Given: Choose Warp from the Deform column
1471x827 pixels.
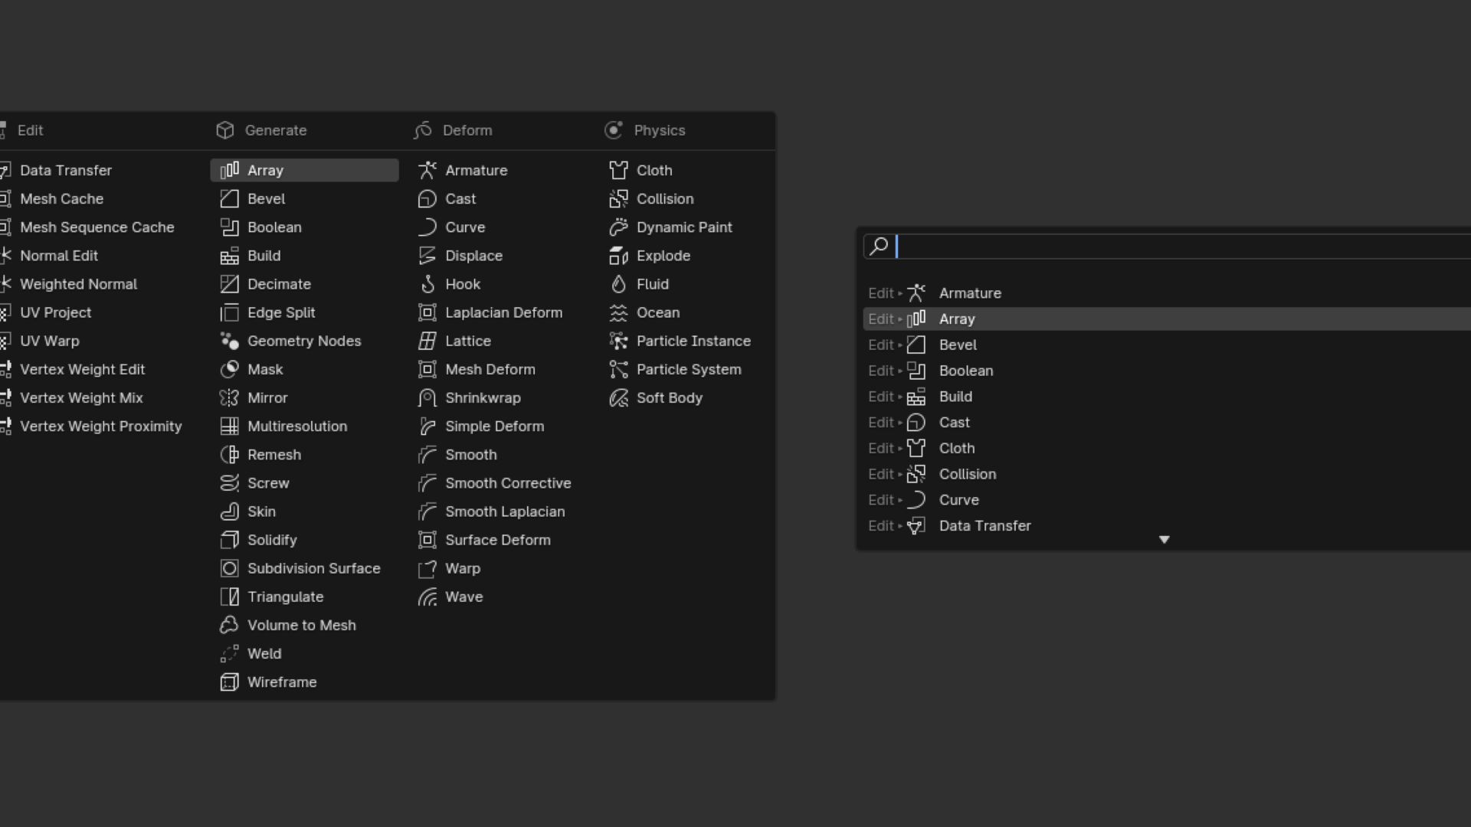Looking at the screenshot, I should [x=500, y=568].
